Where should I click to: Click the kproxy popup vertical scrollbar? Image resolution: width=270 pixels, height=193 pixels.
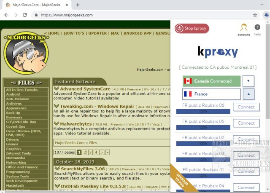[x=267, y=71]
